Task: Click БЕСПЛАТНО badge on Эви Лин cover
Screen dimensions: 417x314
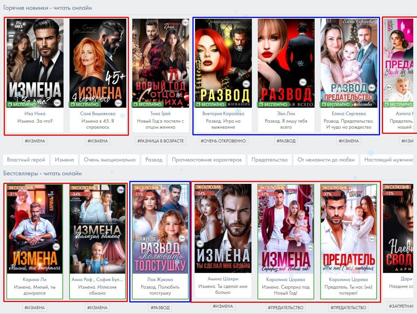Action: click(x=273, y=104)
